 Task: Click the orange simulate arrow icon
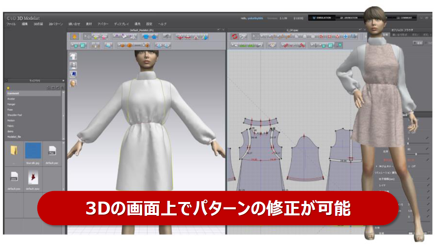(75, 37)
